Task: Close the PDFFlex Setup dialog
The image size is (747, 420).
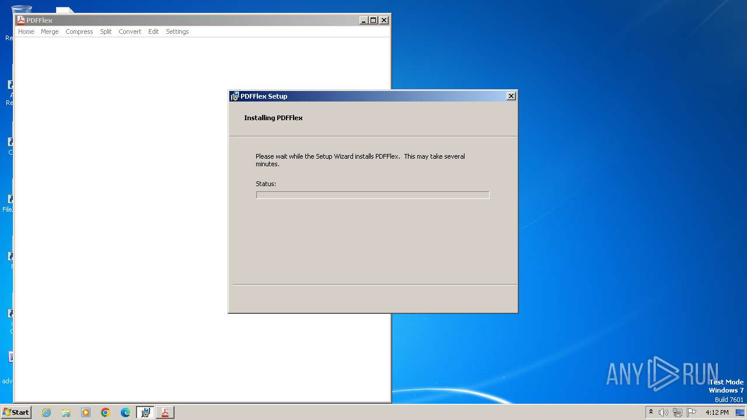Action: [511, 96]
